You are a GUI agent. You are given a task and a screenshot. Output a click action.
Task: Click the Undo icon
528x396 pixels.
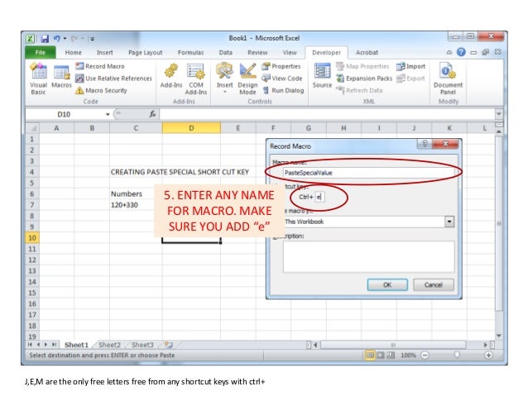pyautogui.click(x=56, y=39)
